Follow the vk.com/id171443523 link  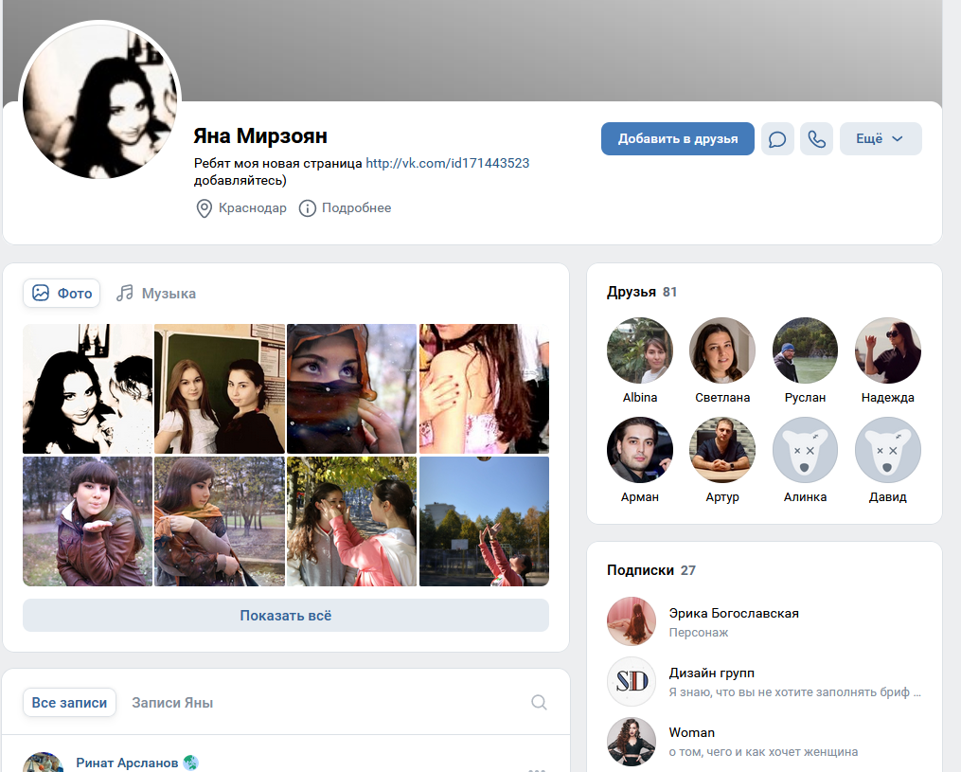448,163
